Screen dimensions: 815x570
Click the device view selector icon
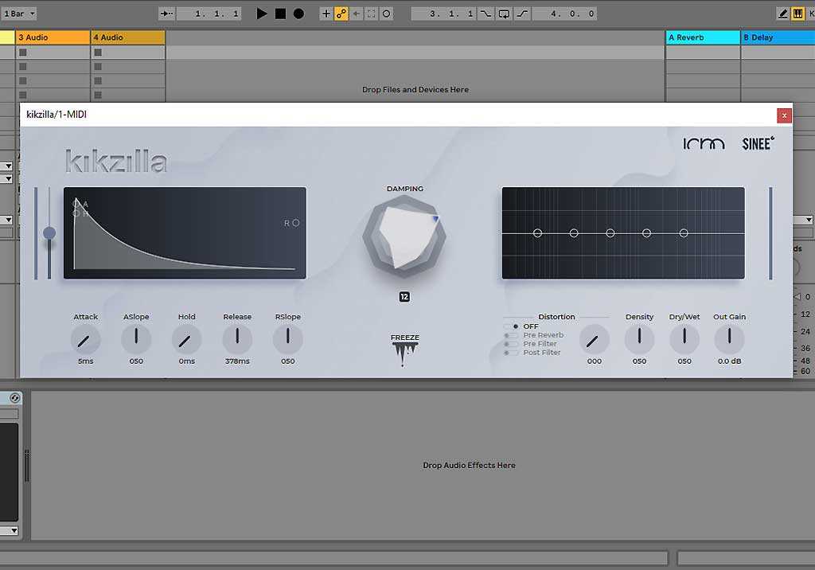coord(14,398)
